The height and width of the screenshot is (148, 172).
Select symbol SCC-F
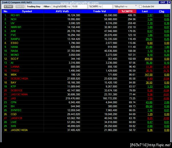pos(15,59)
